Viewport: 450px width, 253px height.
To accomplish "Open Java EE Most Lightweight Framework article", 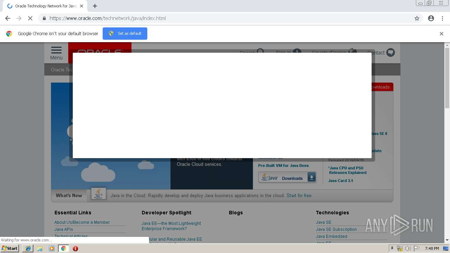I will click(x=171, y=226).
